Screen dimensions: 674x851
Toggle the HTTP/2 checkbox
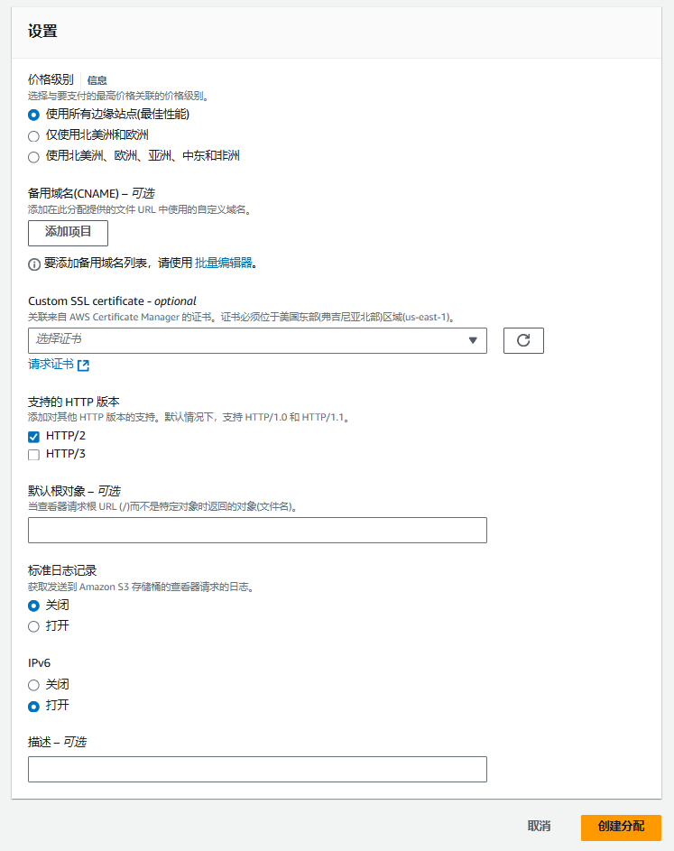33,437
